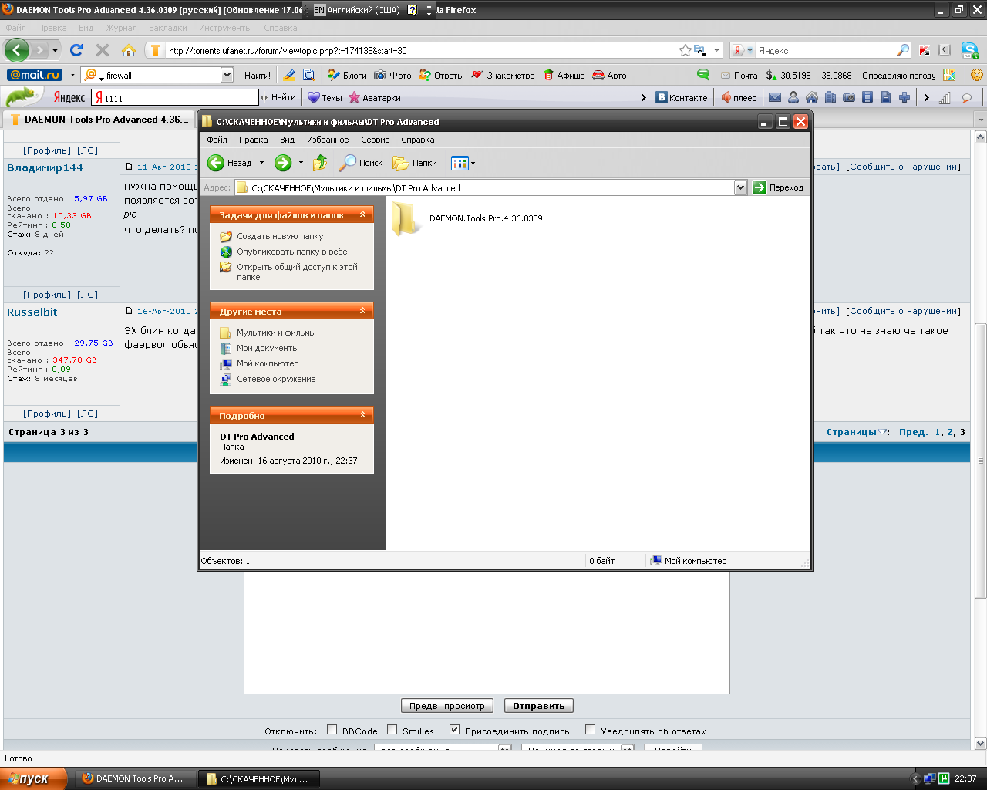Open green chat bubble icon in Mail.ru toolbar
The width and height of the screenshot is (987, 790).
coord(703,75)
